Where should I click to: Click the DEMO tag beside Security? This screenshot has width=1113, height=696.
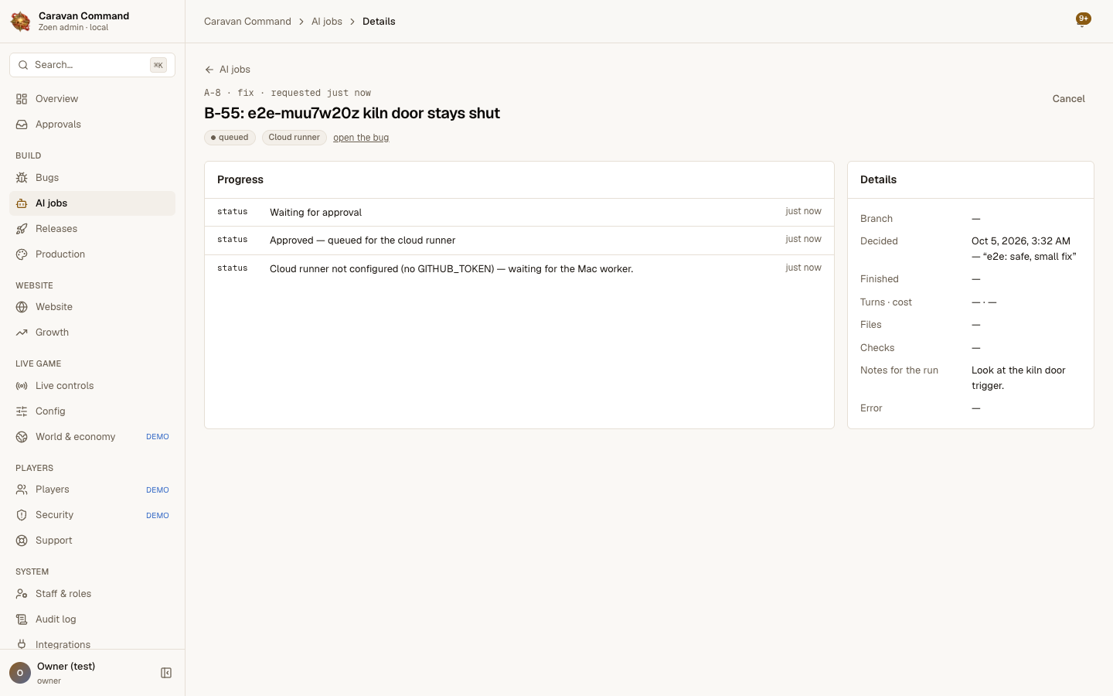click(158, 515)
